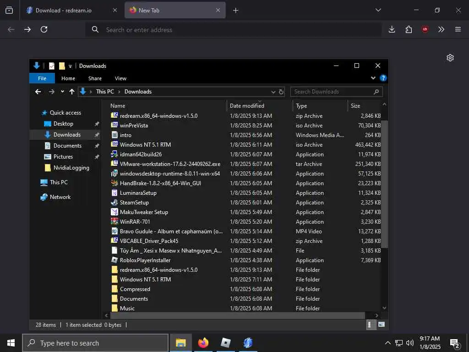Go up one folder level in Explorer
Screen dimensions: 469x352
[72, 92]
